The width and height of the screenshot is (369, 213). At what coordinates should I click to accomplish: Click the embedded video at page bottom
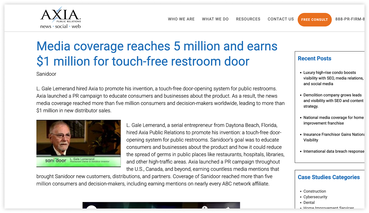pos(161,205)
